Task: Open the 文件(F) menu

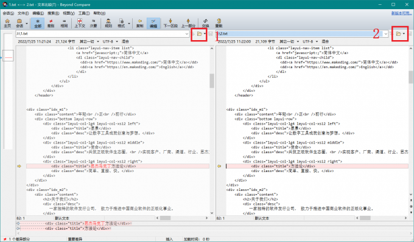Action: (23, 13)
